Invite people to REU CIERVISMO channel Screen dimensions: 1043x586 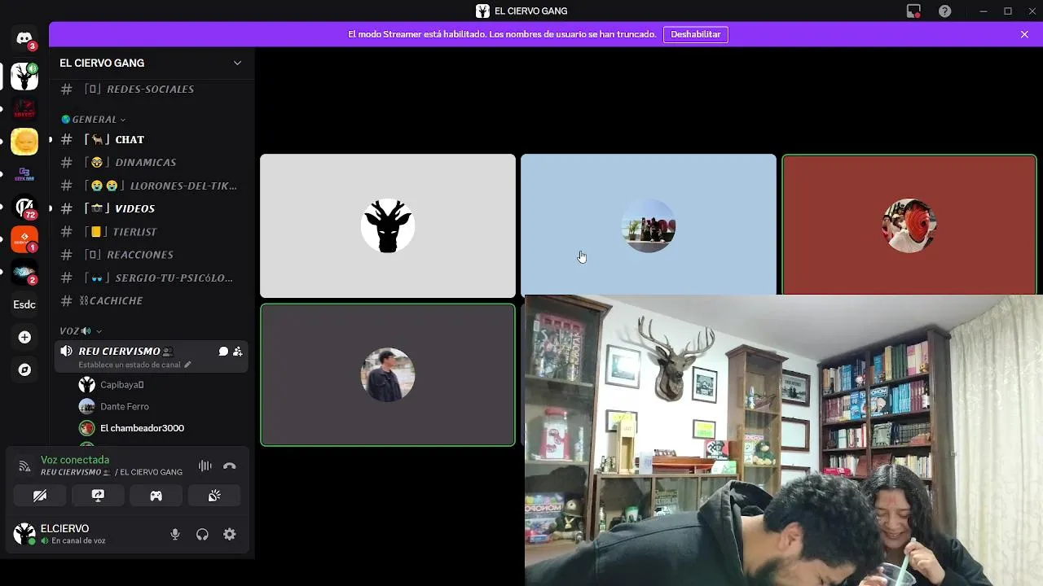point(238,352)
